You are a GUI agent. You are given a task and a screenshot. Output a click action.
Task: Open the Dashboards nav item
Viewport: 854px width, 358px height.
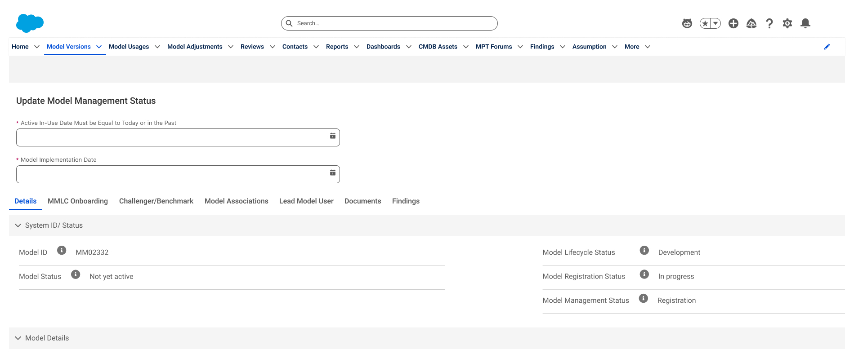[383, 47]
